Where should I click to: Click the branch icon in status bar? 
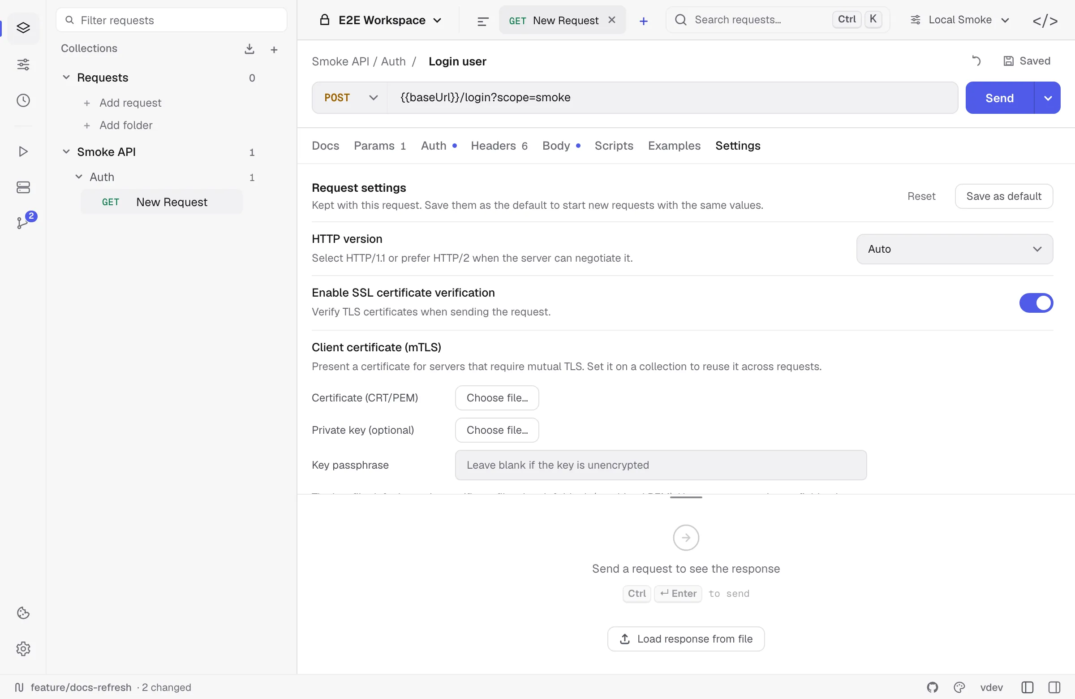click(x=19, y=687)
